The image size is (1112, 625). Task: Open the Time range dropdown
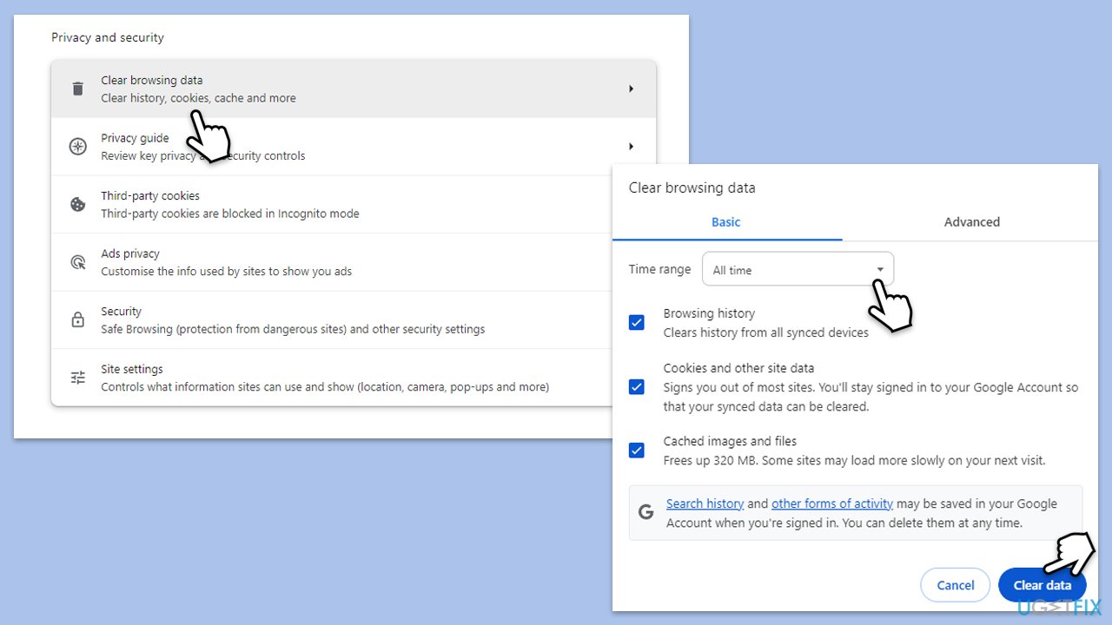pyautogui.click(x=798, y=269)
